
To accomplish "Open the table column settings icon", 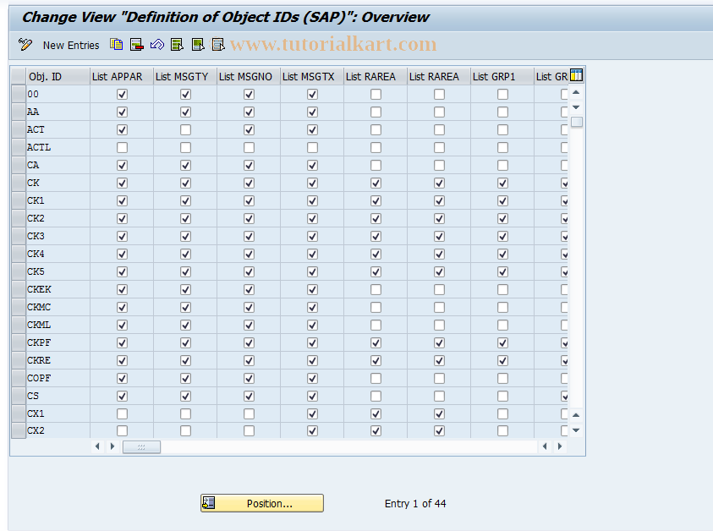I will pos(577,76).
